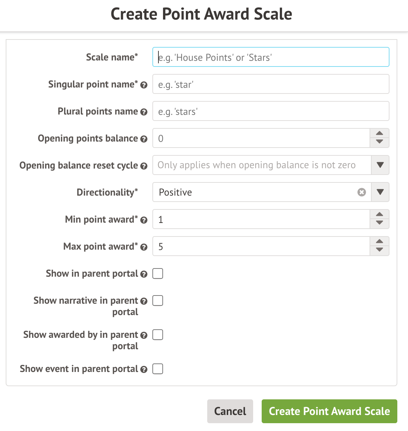This screenshot has height=431, width=408.
Task: Increment the Min point award spinner
Action: click(x=380, y=214)
